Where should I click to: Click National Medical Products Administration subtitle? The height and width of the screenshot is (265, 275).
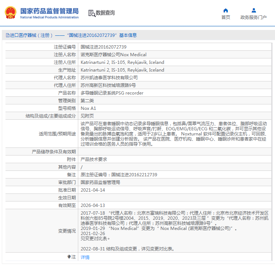49,17
